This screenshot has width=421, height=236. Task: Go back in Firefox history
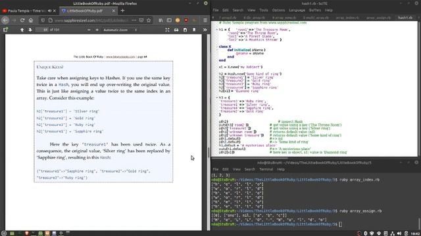click(5, 20)
